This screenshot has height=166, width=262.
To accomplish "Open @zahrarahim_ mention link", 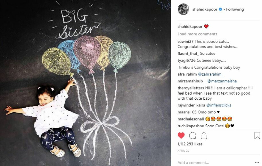I will [x=210, y=74].
